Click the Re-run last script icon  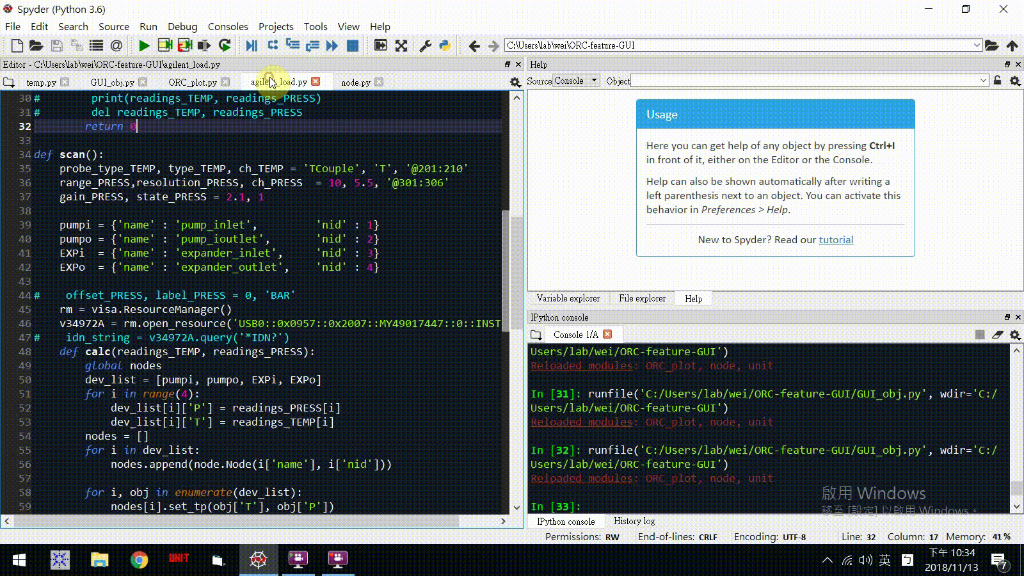click(225, 45)
